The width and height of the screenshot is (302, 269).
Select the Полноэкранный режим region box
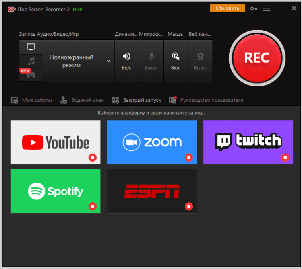[79, 61]
